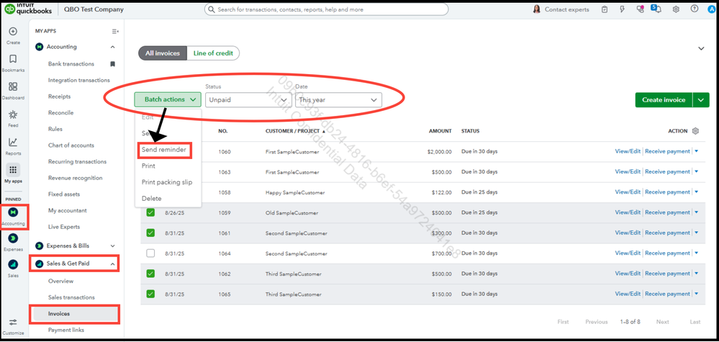Click Receive payment for invoice 1062

point(667,274)
